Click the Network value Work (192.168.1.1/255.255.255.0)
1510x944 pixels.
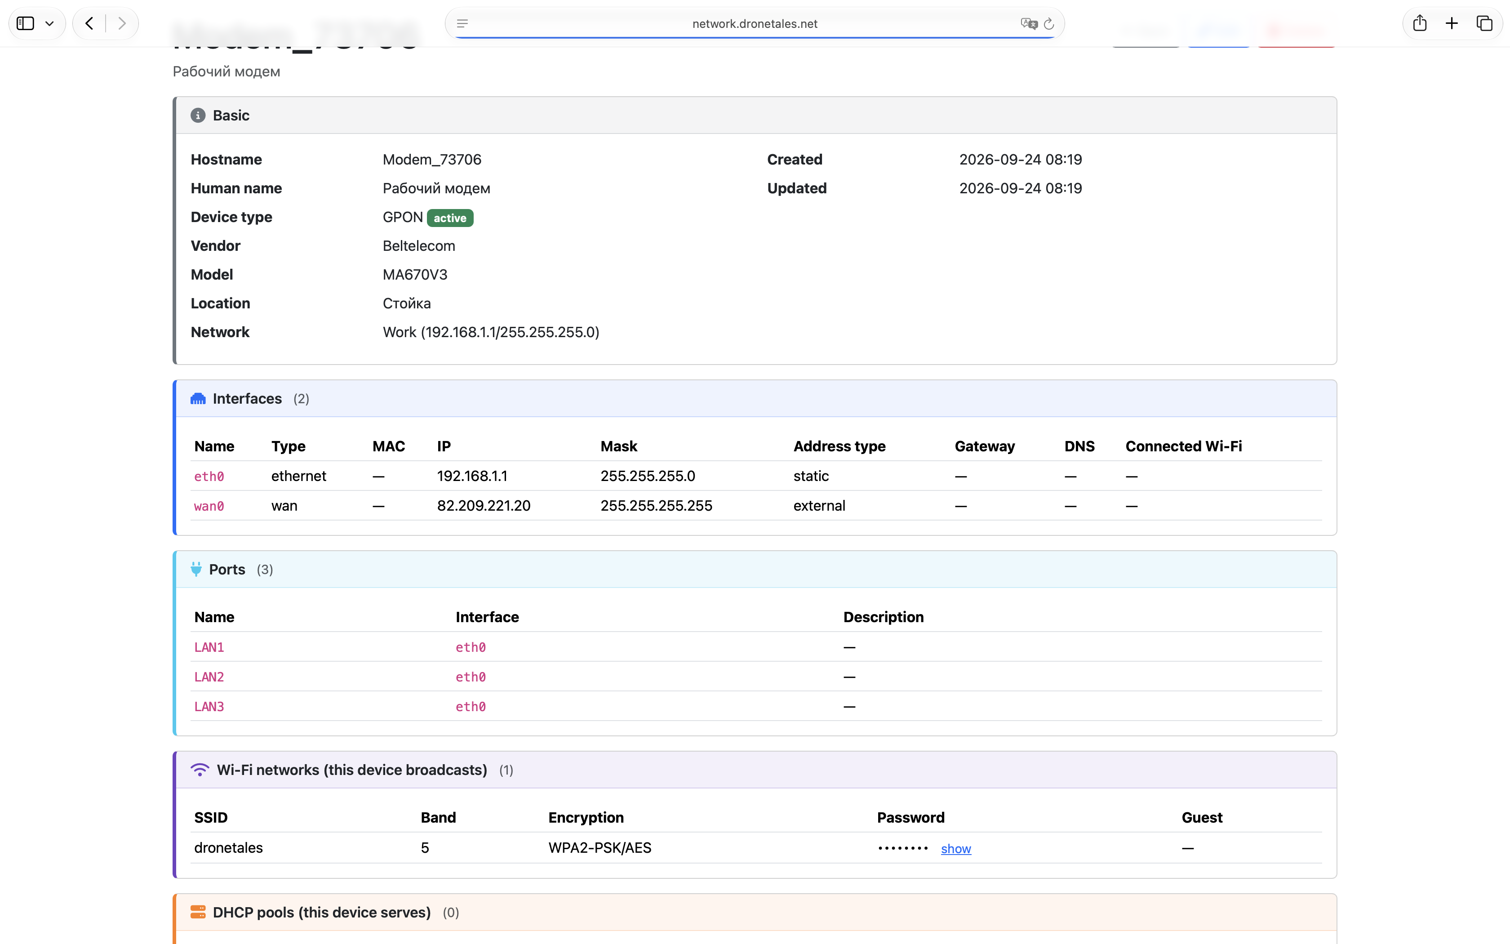491,332
